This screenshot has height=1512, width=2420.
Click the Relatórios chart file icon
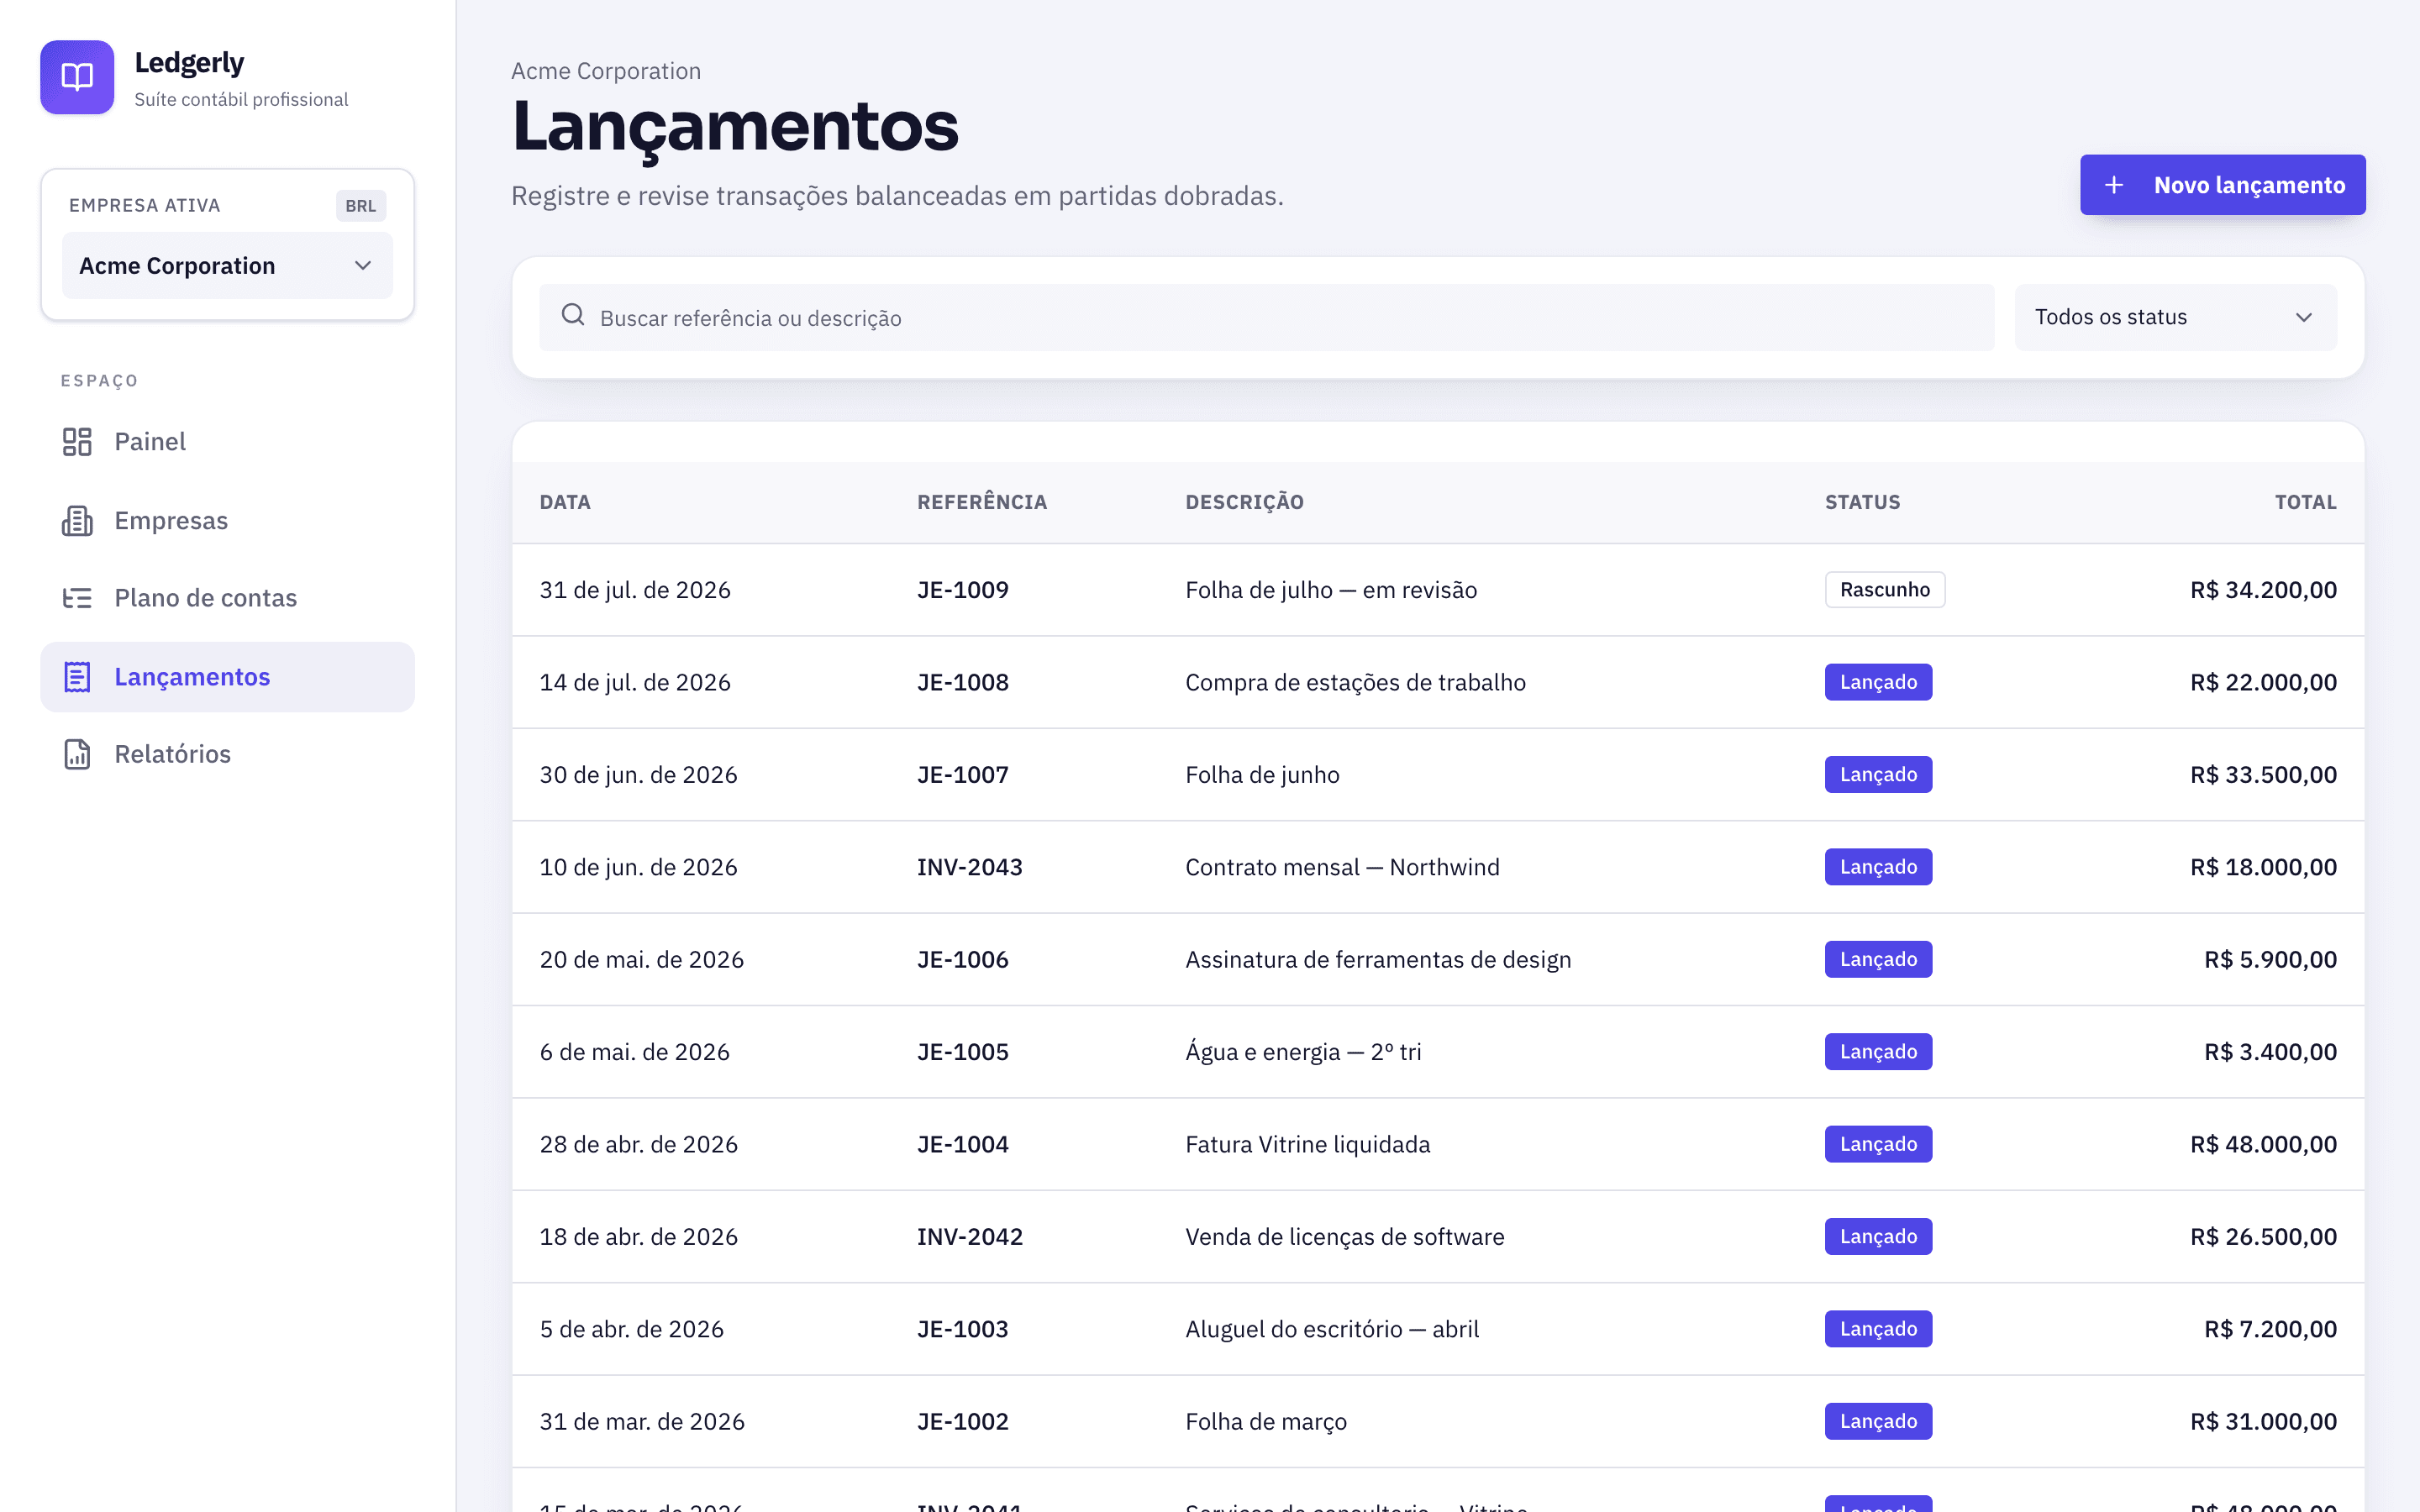[x=77, y=754]
